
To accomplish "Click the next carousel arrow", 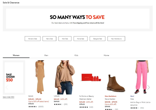I will [148, 87].
